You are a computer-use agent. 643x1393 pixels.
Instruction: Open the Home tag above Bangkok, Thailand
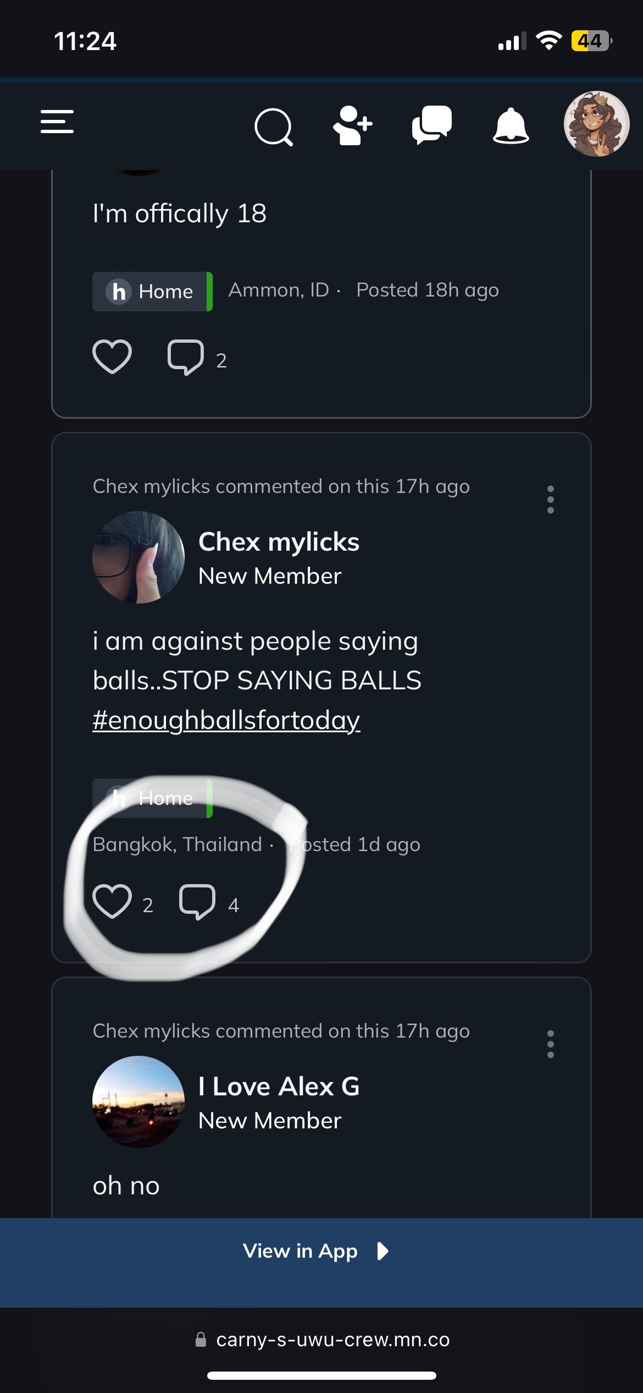(x=152, y=798)
